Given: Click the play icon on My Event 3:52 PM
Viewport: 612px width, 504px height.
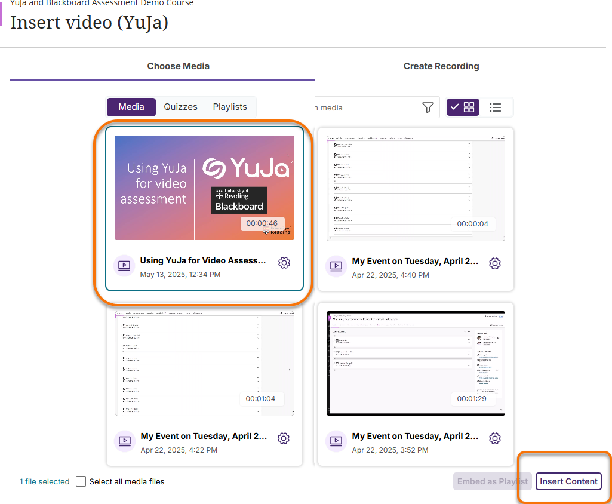Looking at the screenshot, I should (336, 441).
